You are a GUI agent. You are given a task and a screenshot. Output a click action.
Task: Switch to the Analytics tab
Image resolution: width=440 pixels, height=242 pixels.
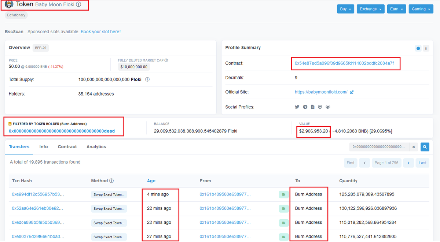pyautogui.click(x=96, y=147)
